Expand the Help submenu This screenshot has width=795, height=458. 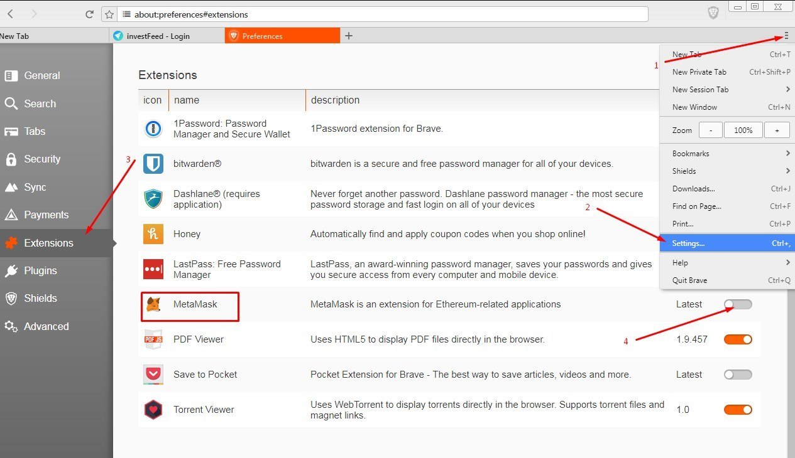tap(727, 263)
